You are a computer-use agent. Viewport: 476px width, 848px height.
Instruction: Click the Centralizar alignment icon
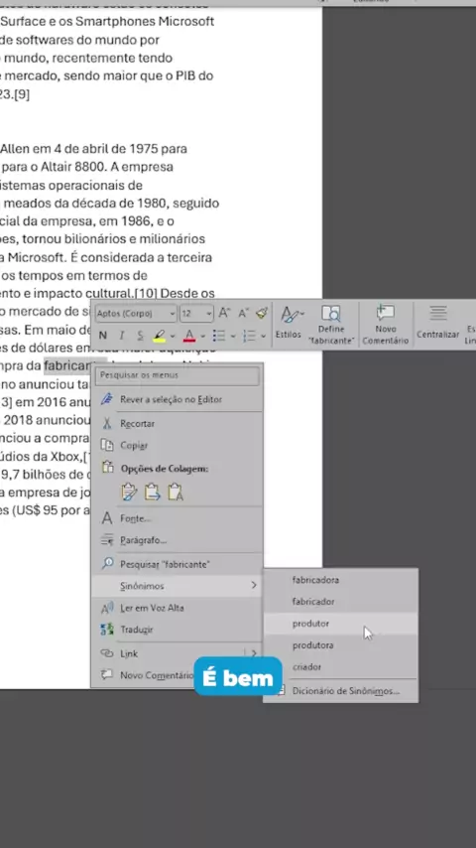point(437,323)
